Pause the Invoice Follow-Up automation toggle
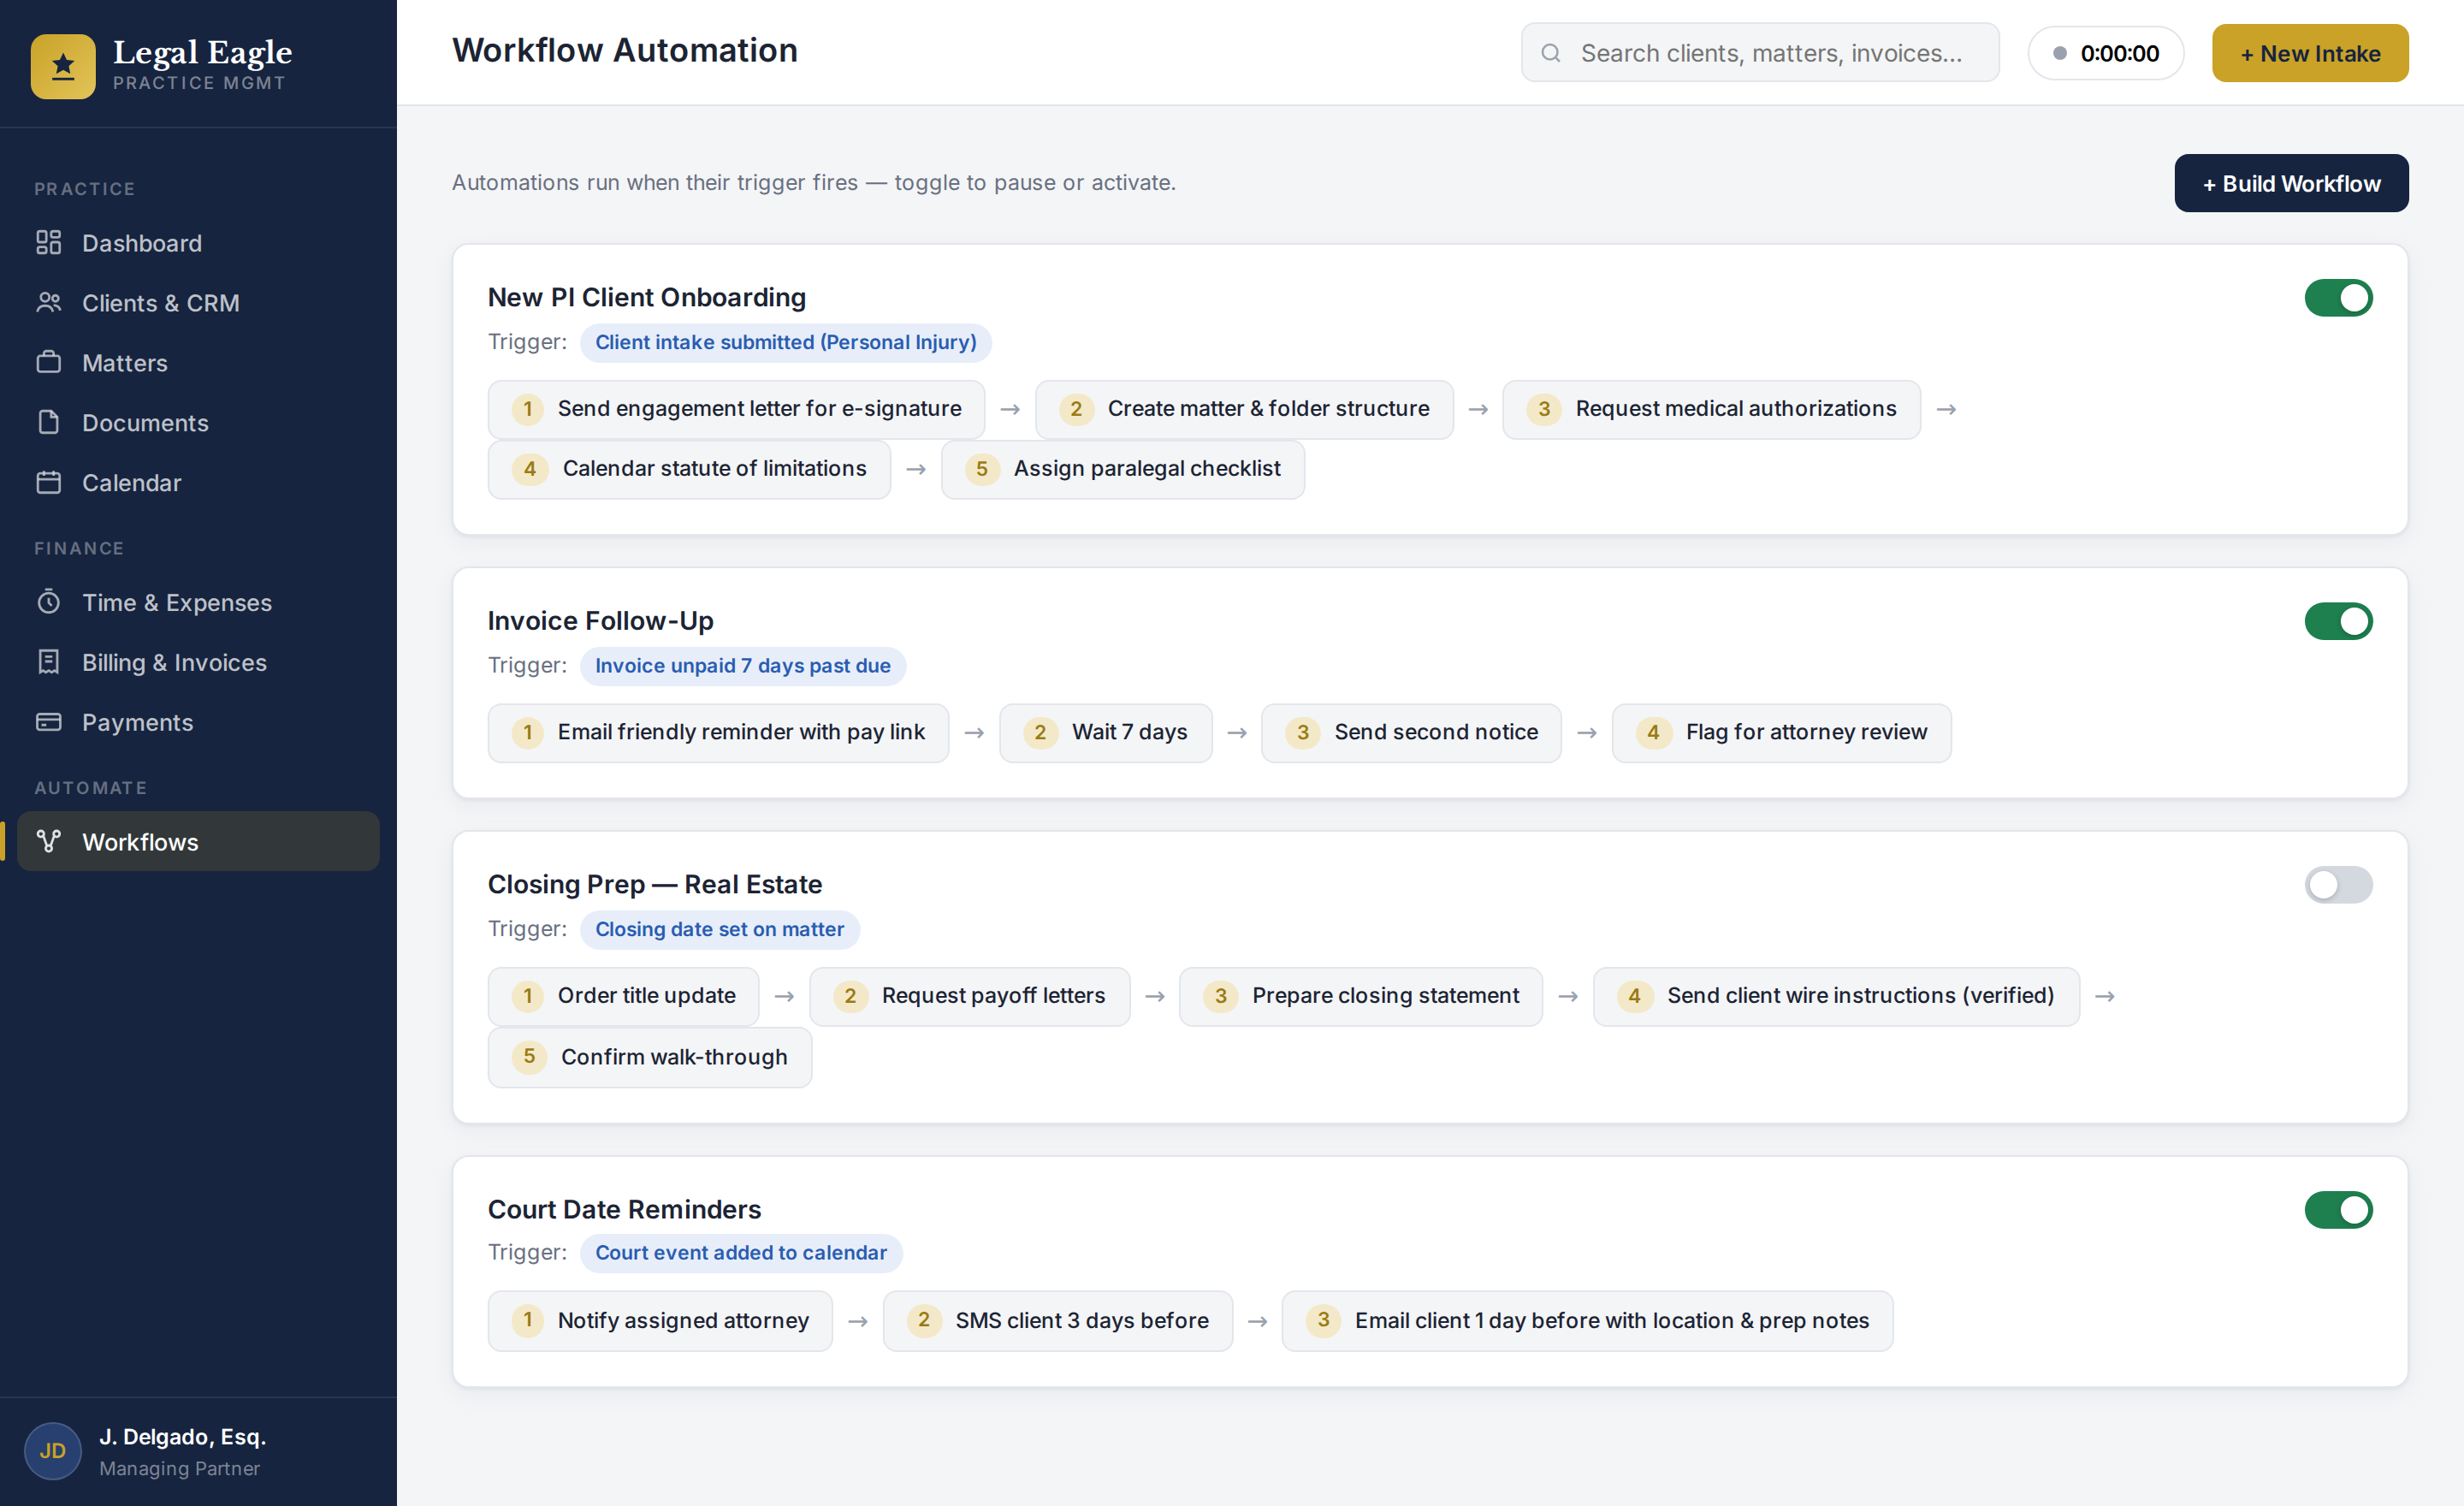This screenshot has height=1506, width=2464. pyautogui.click(x=2338, y=621)
